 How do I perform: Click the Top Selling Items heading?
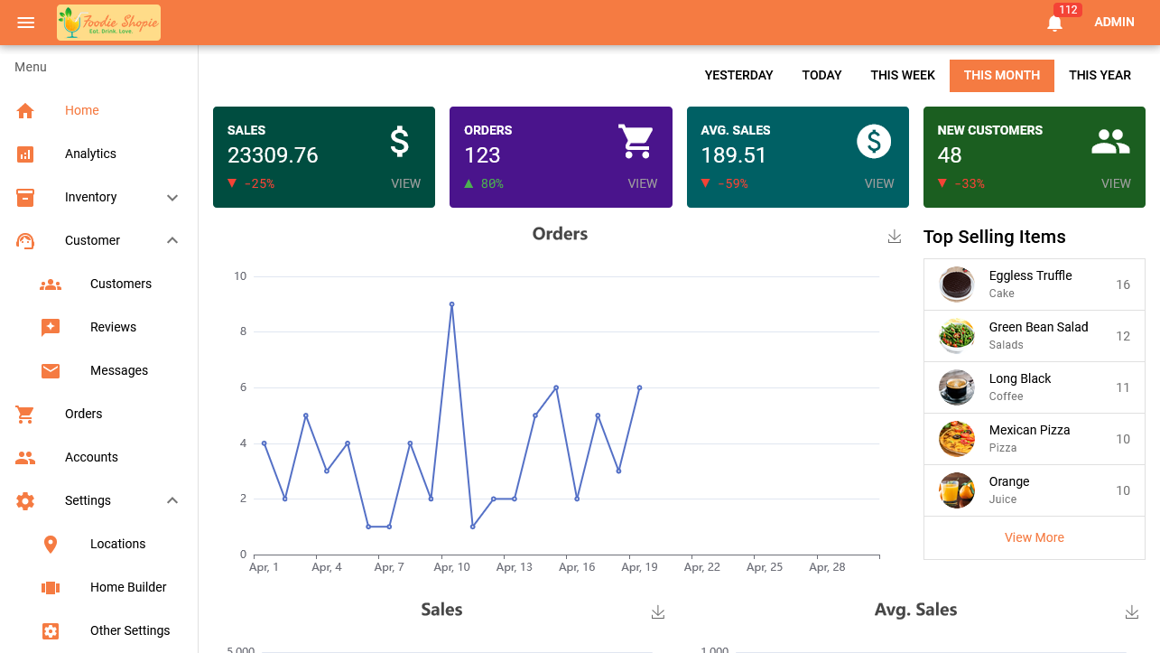(x=994, y=237)
